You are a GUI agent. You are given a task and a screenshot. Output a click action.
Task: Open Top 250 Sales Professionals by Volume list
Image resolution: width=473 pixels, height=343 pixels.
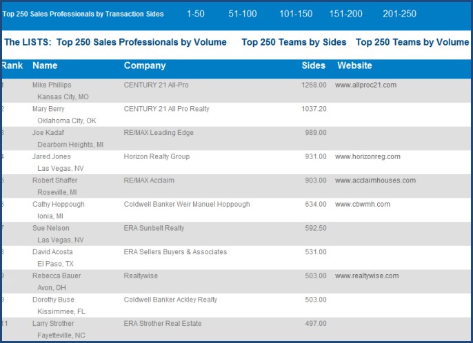[x=141, y=42]
